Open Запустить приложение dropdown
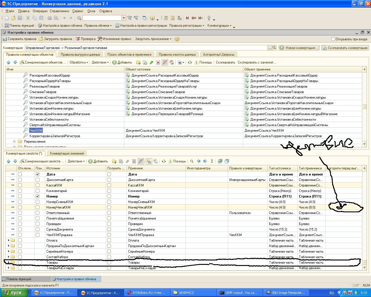 point(153,39)
